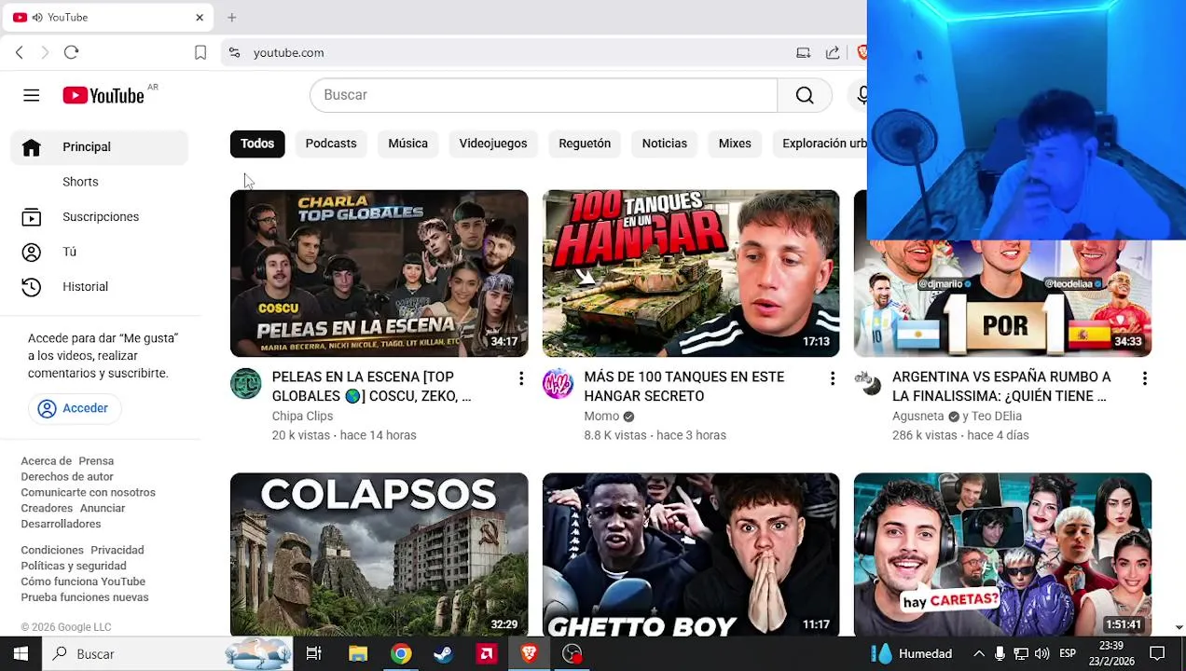Viewport: 1186px width, 671px height.
Task: Select the Todos filter chip
Action: pyautogui.click(x=257, y=144)
